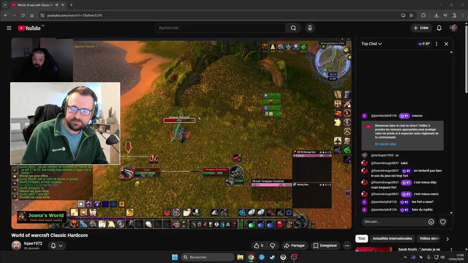The width and height of the screenshot is (468, 263).
Task: Click @pandastyle8126 username on coucou message
Action: (x=384, y=116)
